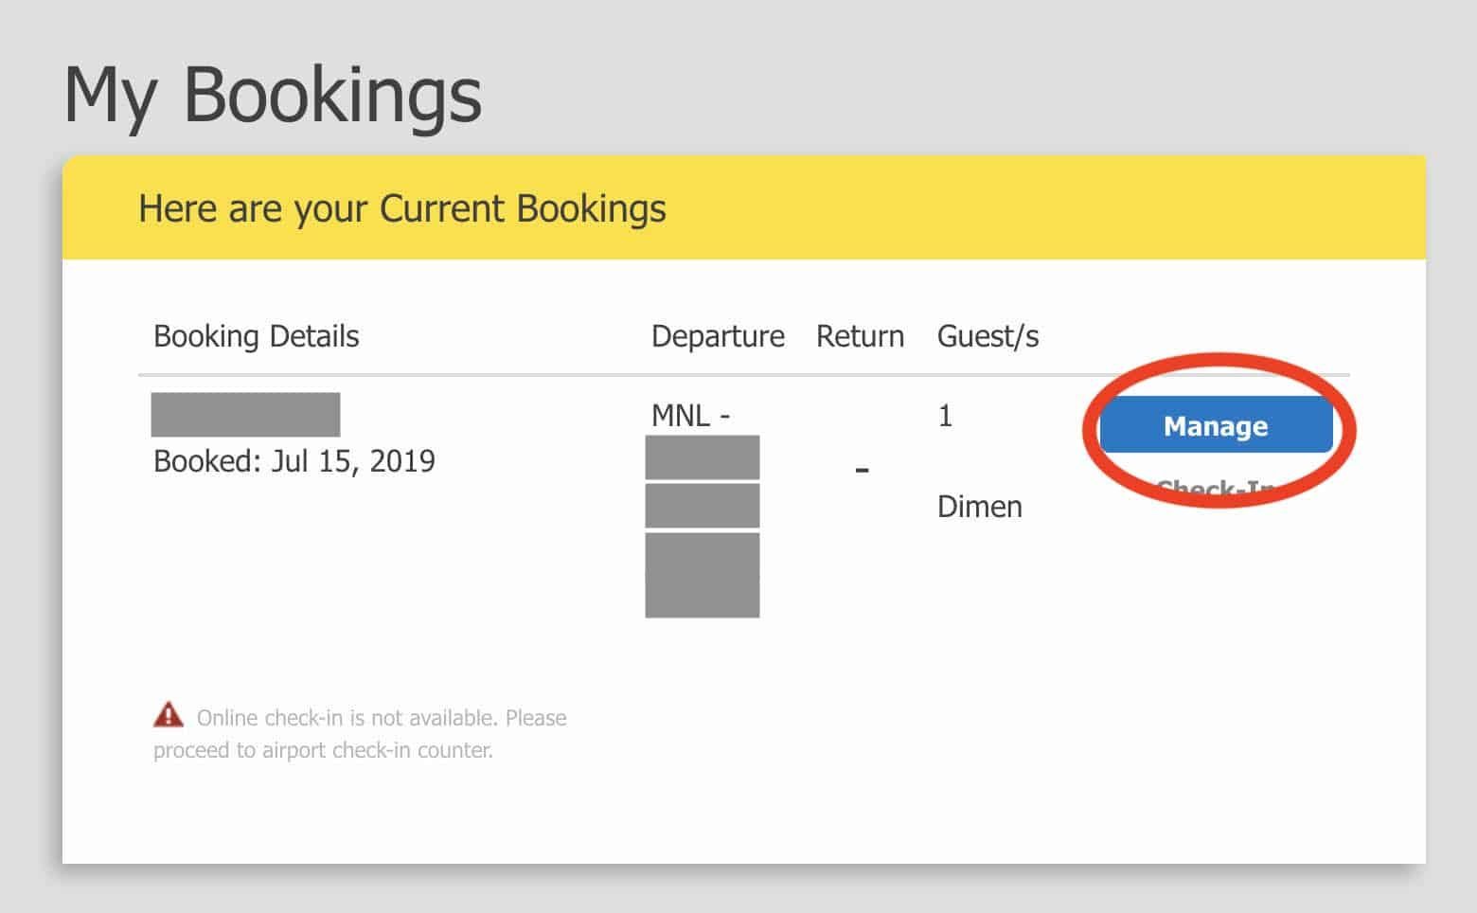Click the red warning triangle icon
This screenshot has height=913, width=1477.
coord(169,716)
